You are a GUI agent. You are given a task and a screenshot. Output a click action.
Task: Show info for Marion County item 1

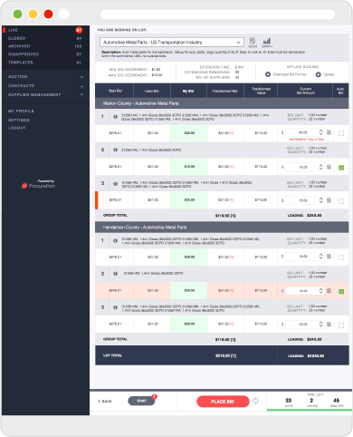click(x=115, y=117)
